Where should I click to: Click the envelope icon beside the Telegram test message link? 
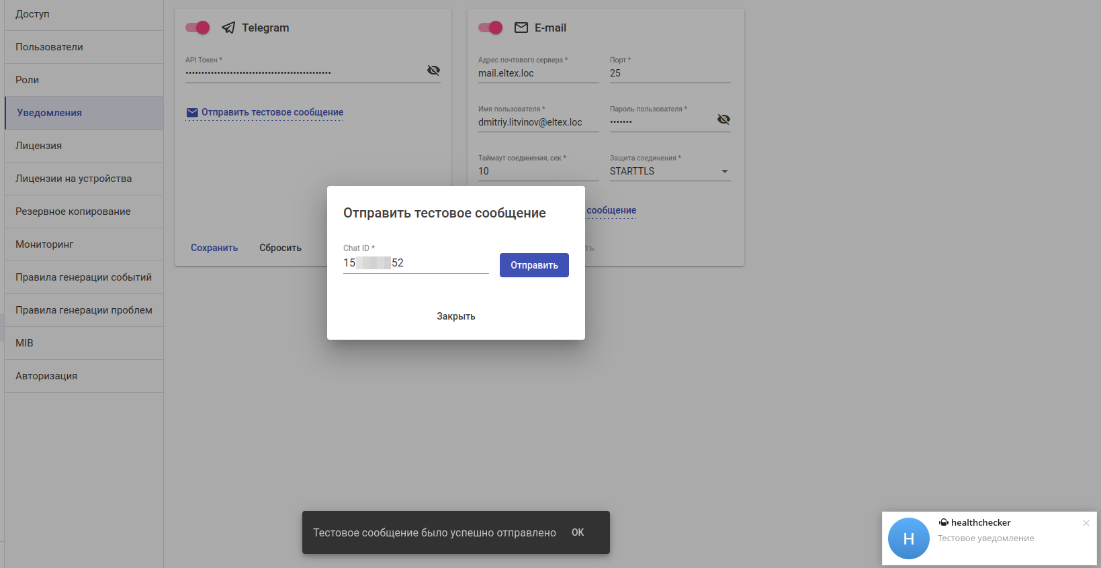(x=192, y=113)
